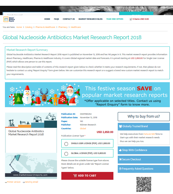The image size is (173, 194).
Task: Open YEAR END OFFERS menu item
Action: 115,19
